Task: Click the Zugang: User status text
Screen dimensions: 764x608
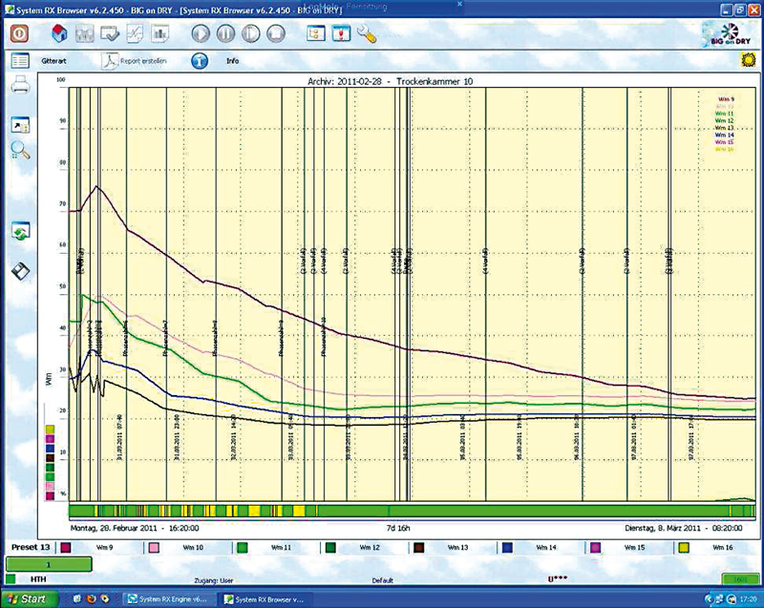Action: point(213,580)
